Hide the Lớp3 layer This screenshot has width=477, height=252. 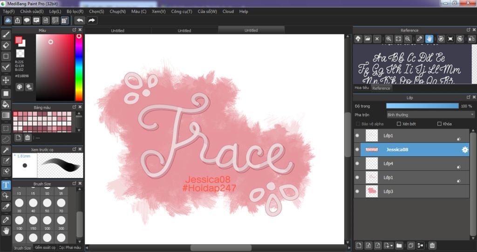pyautogui.click(x=357, y=191)
